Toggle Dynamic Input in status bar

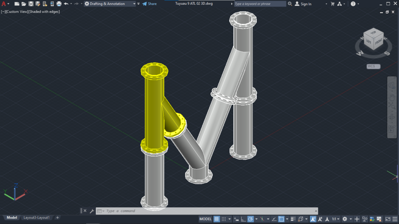click(x=237, y=219)
